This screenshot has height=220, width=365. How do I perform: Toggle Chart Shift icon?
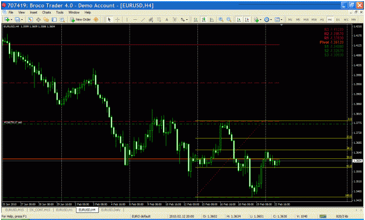tap(247, 20)
